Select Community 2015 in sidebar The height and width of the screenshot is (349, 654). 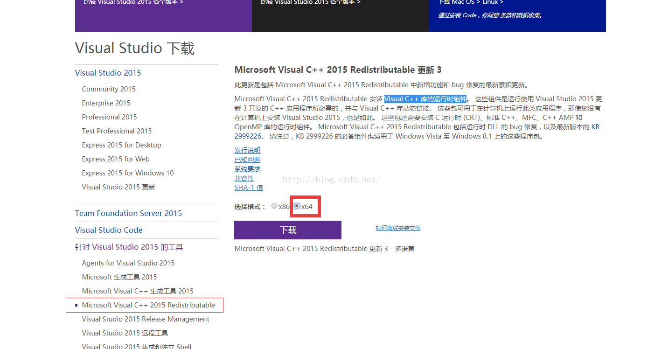coord(109,89)
